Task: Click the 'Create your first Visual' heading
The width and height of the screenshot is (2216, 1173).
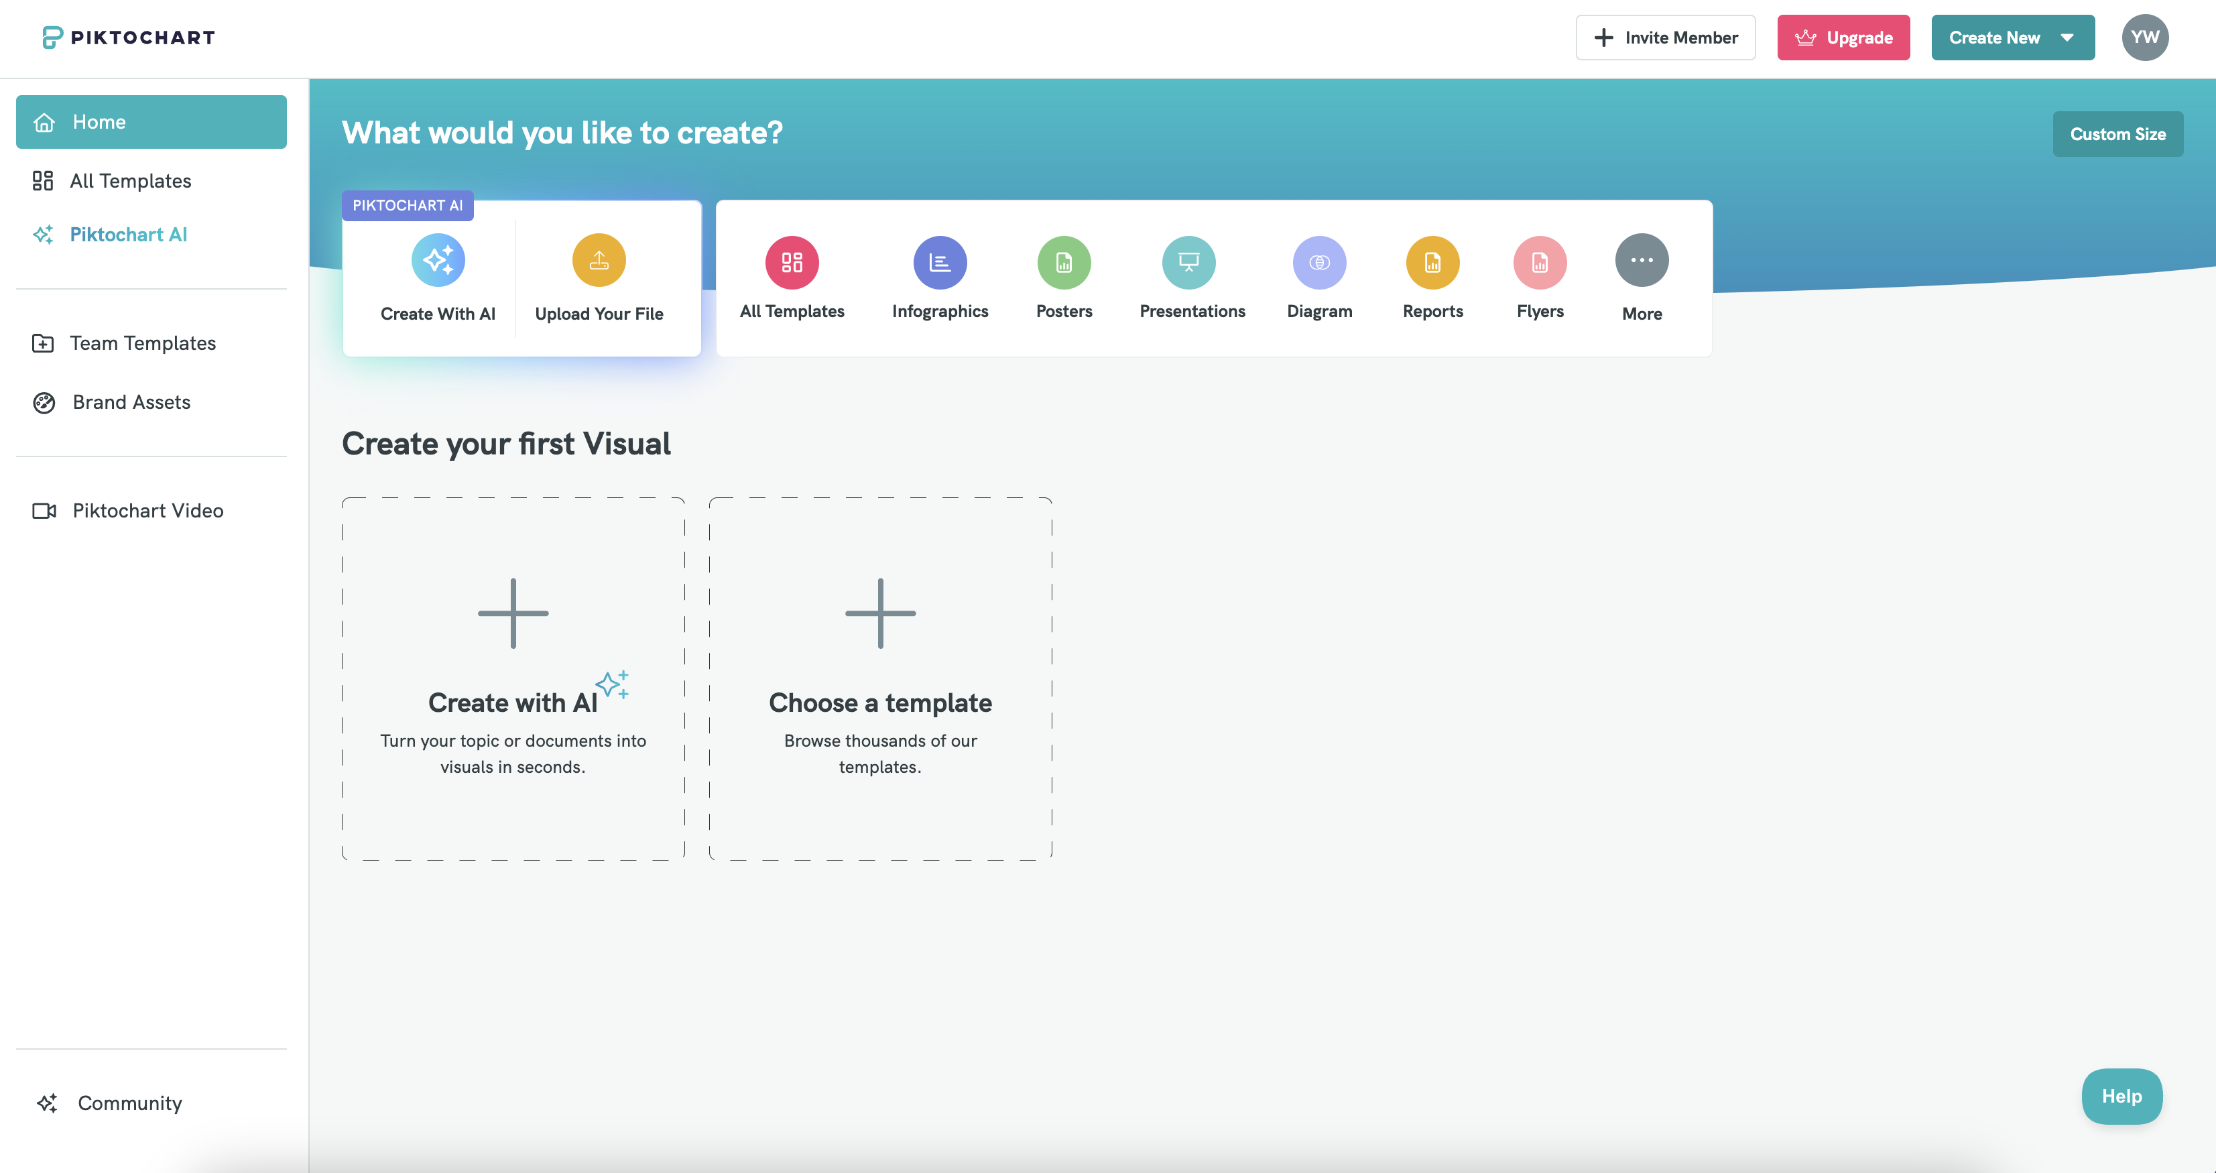Action: [506, 444]
